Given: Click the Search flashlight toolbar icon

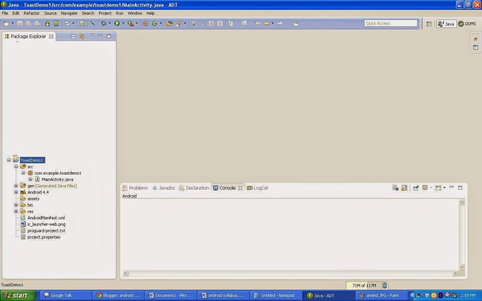Looking at the screenshot, I should point(179,23).
